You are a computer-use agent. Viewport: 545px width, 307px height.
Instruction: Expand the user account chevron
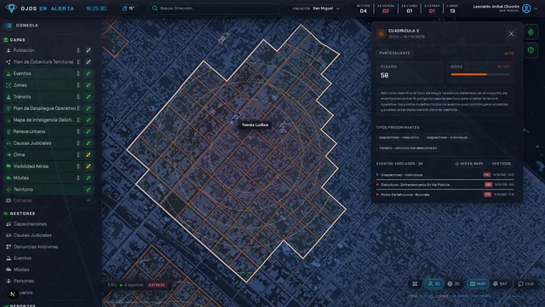pyautogui.click(x=536, y=9)
